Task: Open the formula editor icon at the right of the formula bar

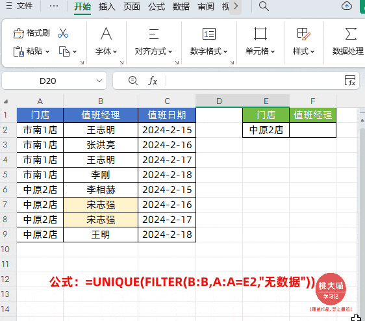Action: [x=350, y=81]
